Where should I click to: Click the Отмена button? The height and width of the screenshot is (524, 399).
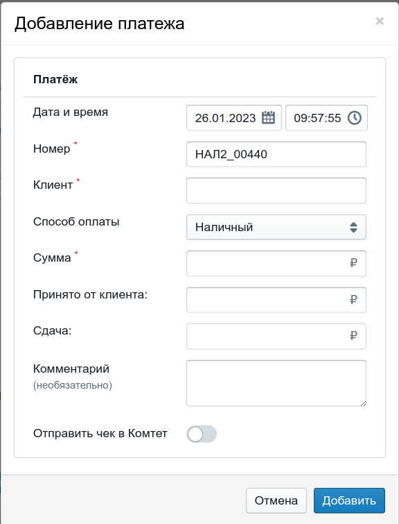click(276, 500)
